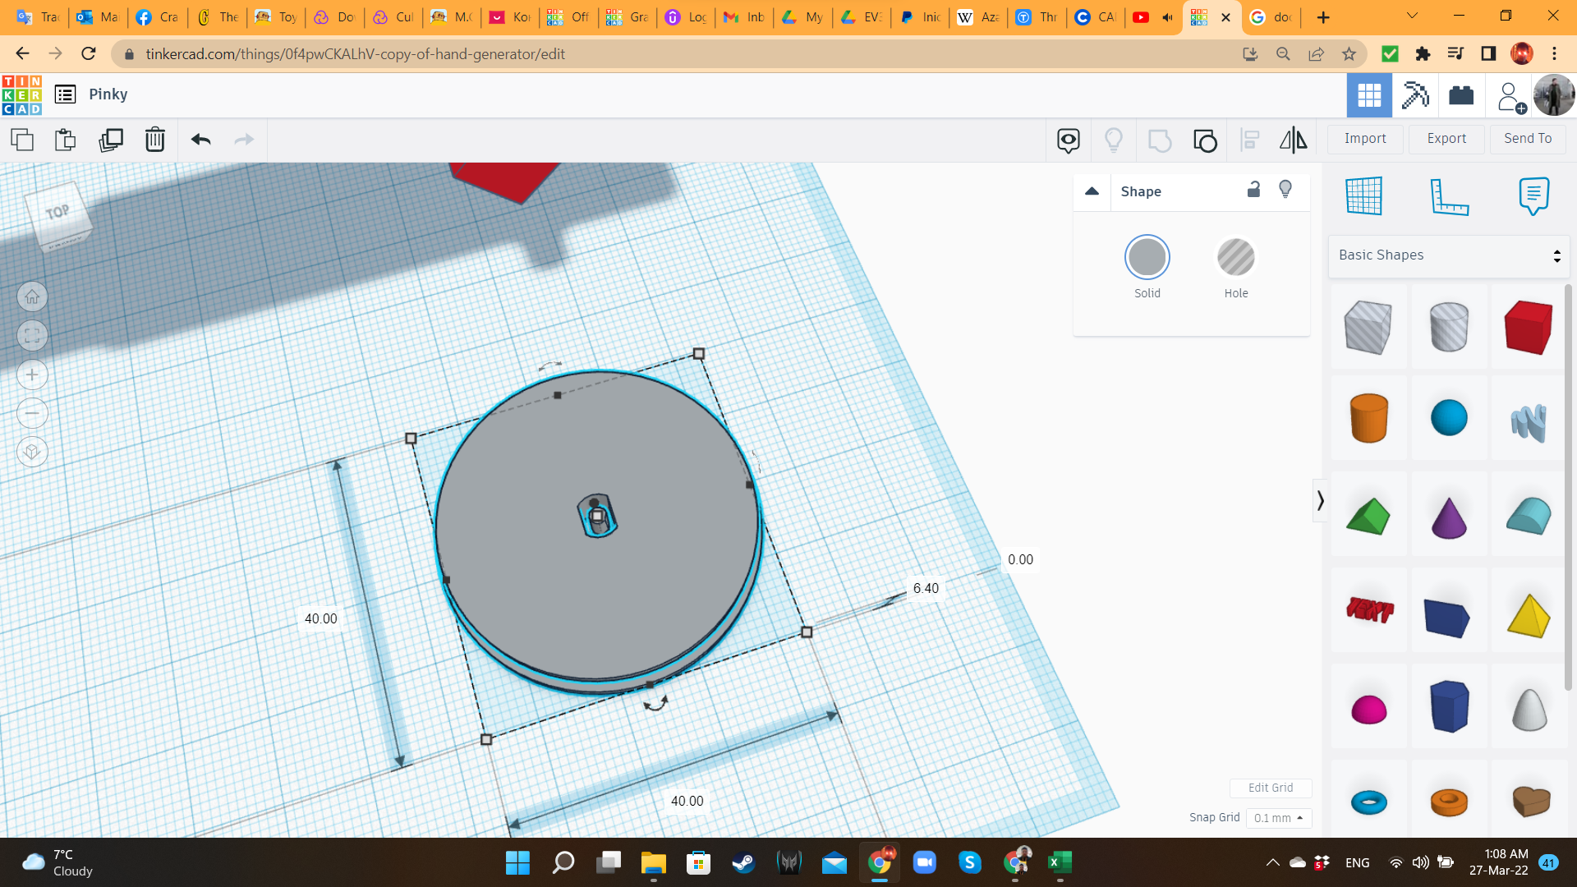Click the Delete trash can icon
The width and height of the screenshot is (1577, 887).
coord(154,140)
